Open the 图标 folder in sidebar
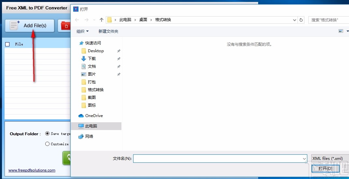The height and width of the screenshot is (179, 349). [x=92, y=105]
